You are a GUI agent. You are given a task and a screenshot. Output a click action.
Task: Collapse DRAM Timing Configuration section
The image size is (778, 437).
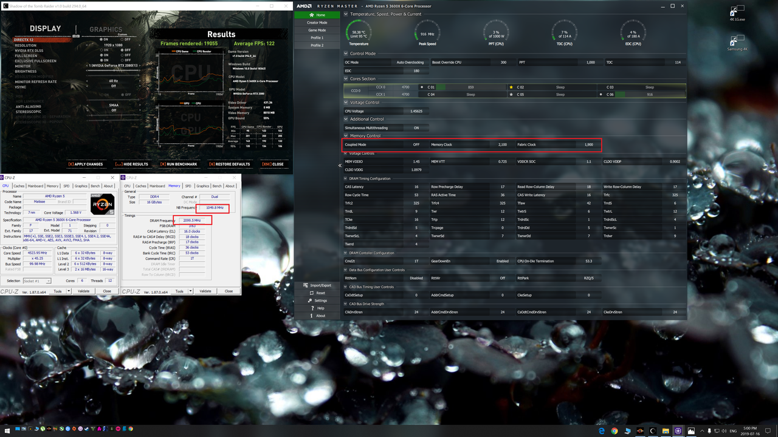tap(346, 178)
